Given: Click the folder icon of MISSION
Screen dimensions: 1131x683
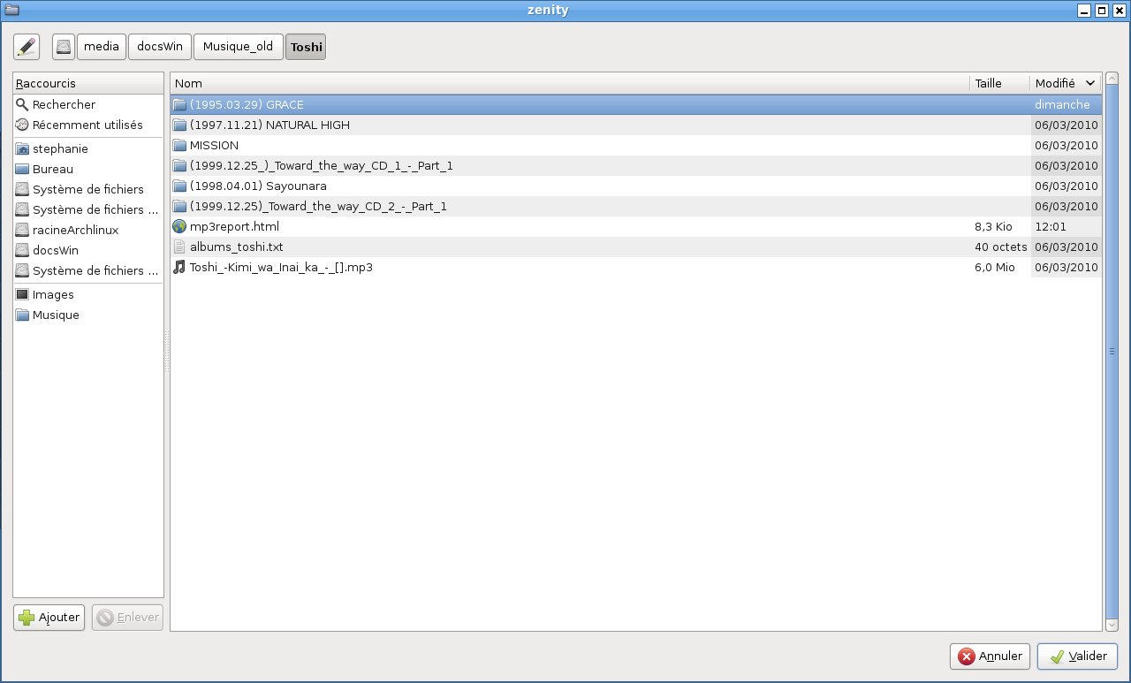Looking at the screenshot, I should (179, 145).
